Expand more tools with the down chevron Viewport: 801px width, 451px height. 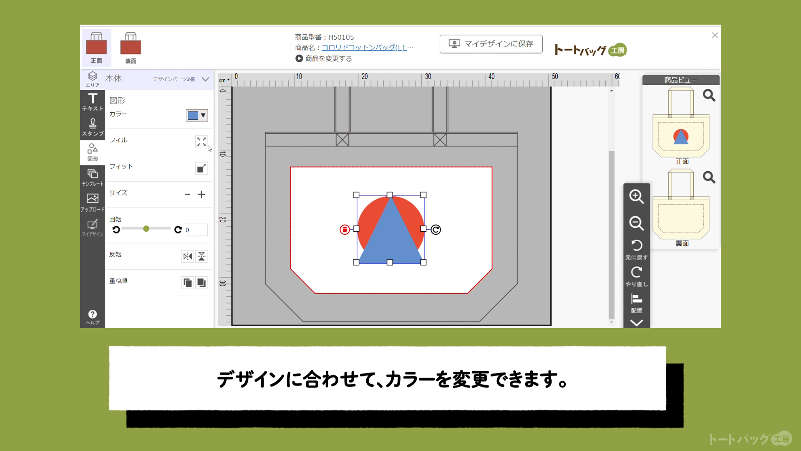637,323
